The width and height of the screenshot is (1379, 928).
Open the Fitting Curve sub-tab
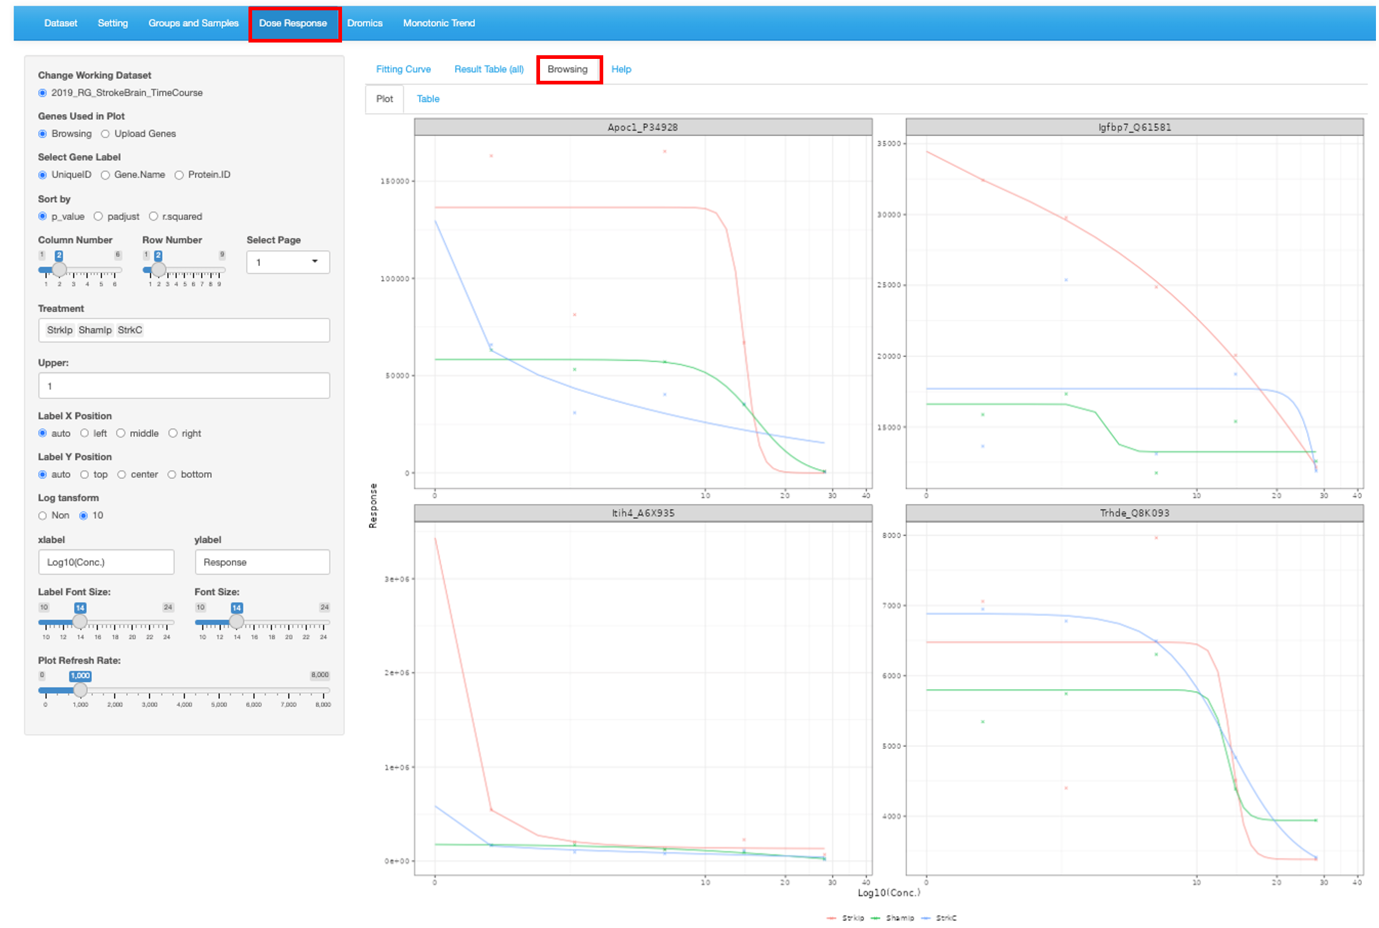pyautogui.click(x=403, y=69)
